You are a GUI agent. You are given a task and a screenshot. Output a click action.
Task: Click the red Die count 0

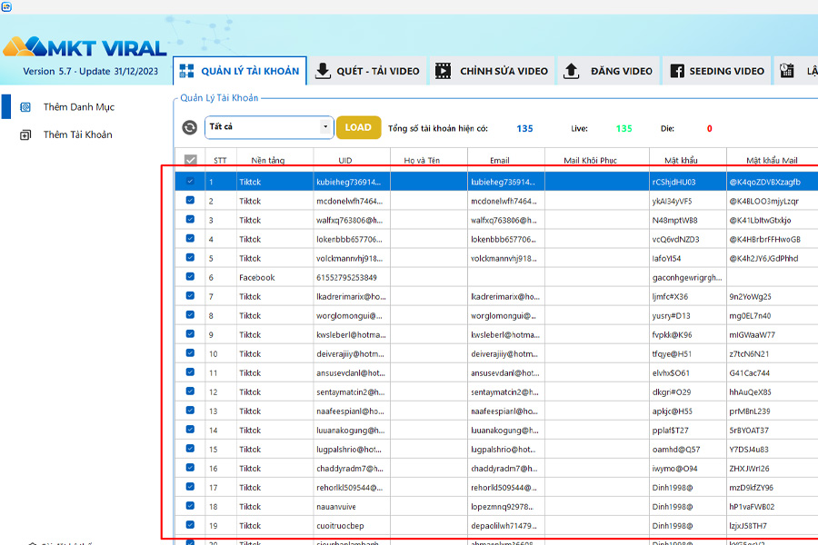pyautogui.click(x=710, y=128)
